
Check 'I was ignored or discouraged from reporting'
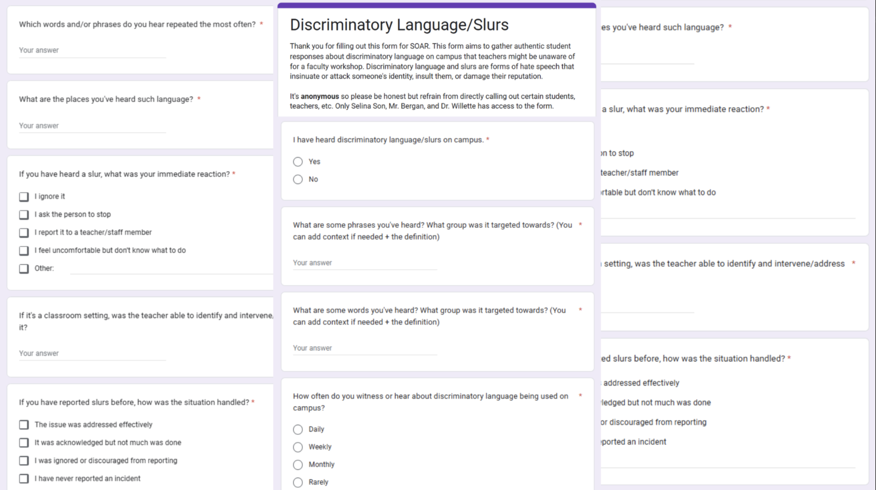24,460
